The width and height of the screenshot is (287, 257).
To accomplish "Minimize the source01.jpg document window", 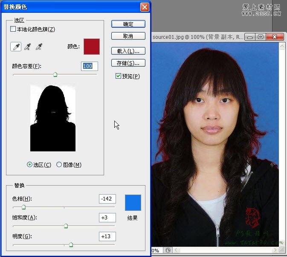I will pyautogui.click(x=250, y=37).
